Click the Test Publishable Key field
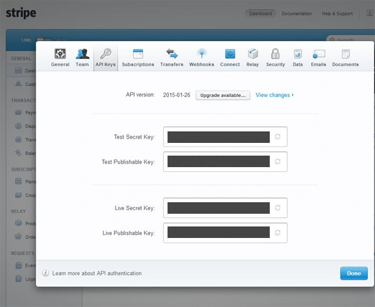The width and height of the screenshot is (375, 307). click(225, 162)
